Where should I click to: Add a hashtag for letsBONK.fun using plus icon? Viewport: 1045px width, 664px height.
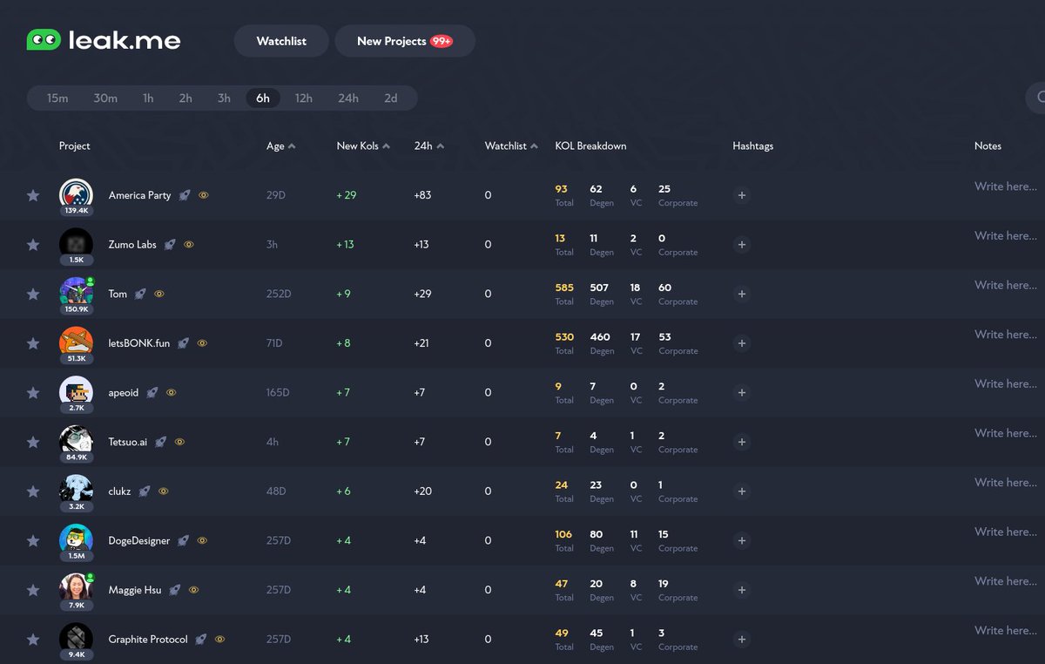tap(741, 343)
